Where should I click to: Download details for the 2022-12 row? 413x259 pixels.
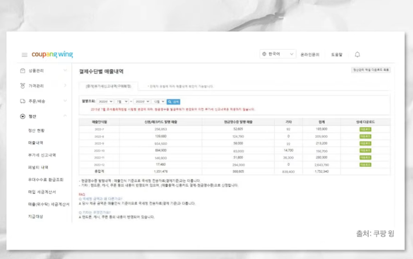(x=365, y=165)
